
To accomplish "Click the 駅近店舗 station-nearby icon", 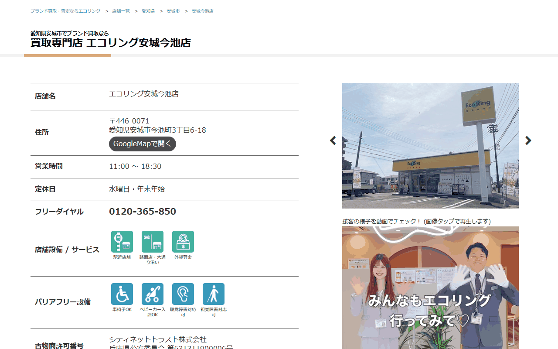I will pyautogui.click(x=122, y=242).
